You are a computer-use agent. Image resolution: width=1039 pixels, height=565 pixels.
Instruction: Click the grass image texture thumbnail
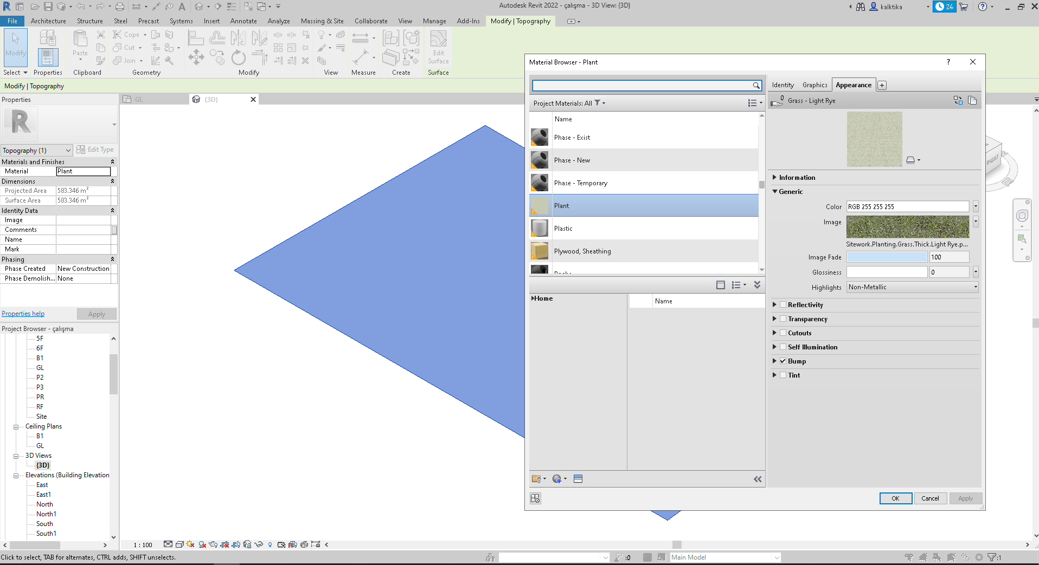(x=908, y=227)
